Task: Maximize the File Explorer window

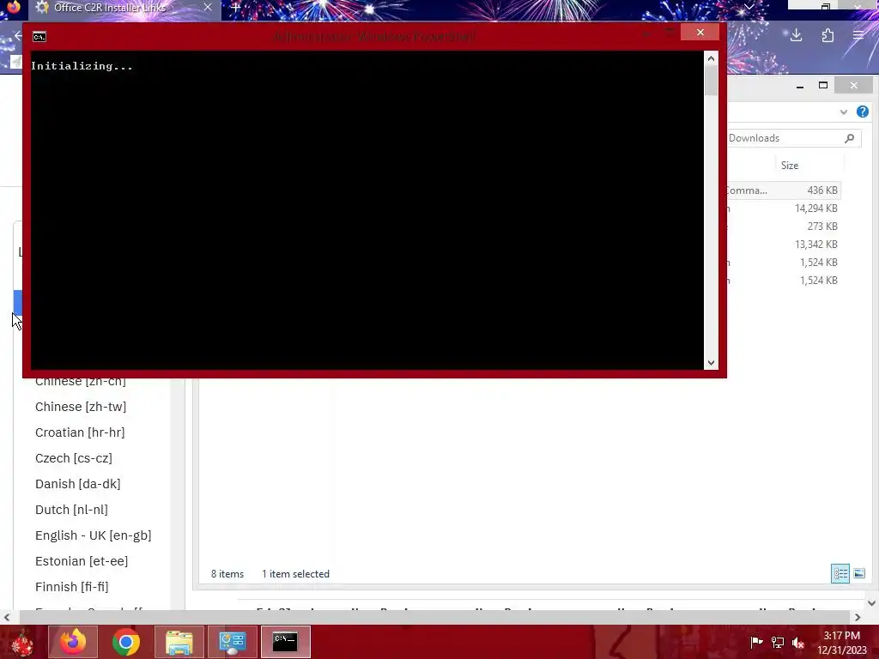Action: point(823,86)
